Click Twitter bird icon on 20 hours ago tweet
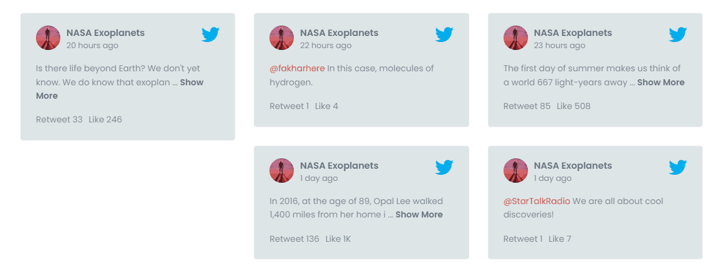Image resolution: width=720 pixels, height=268 pixels. [x=210, y=35]
